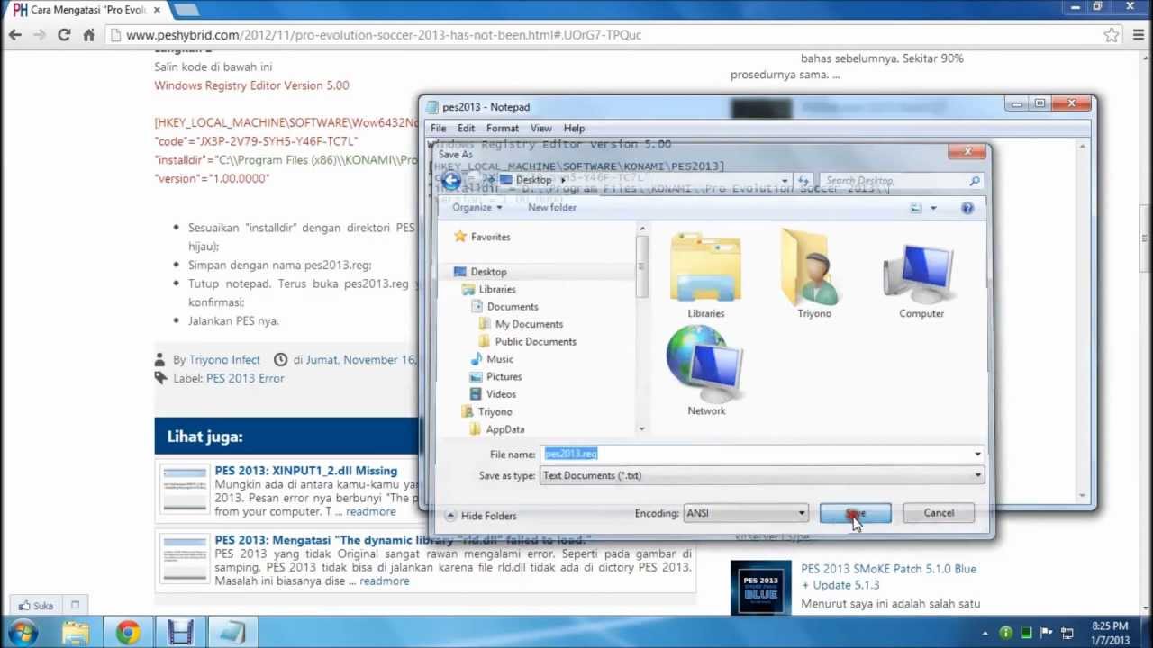Viewport: 1153px width, 648px height.
Task: Open Notepad's Format menu
Action: [503, 128]
